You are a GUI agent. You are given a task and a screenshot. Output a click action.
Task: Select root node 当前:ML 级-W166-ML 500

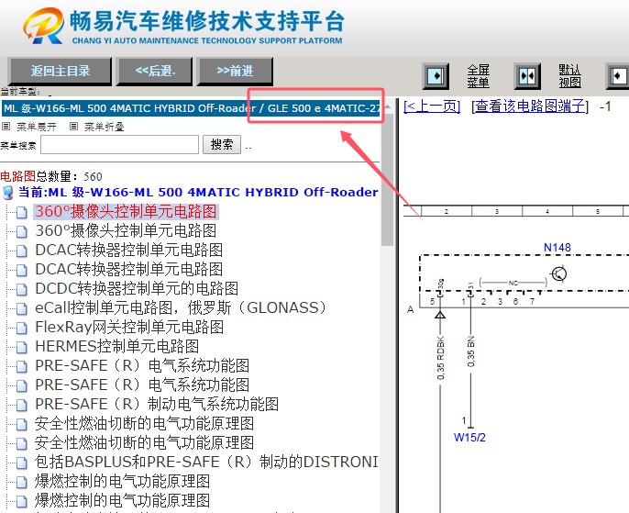198,193
